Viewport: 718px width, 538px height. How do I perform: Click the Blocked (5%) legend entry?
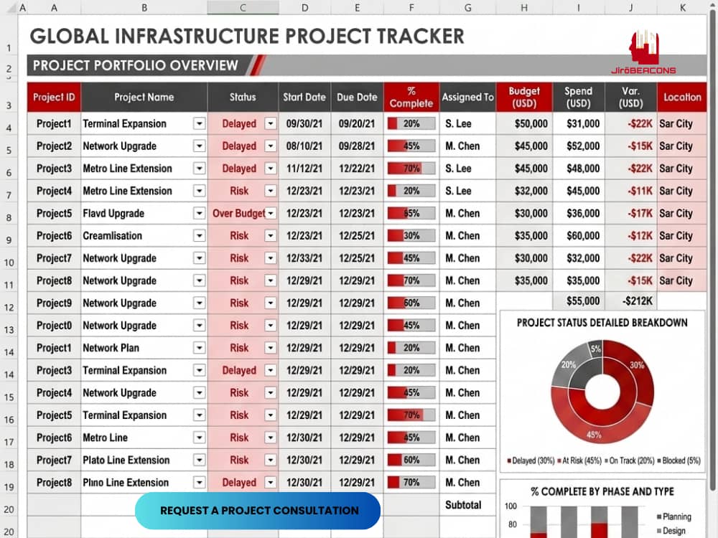click(679, 461)
